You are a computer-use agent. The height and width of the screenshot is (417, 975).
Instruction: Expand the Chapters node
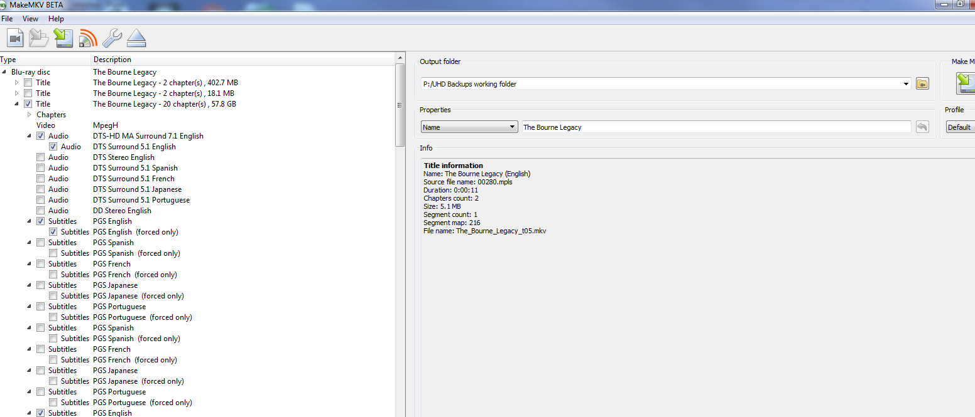click(x=30, y=115)
